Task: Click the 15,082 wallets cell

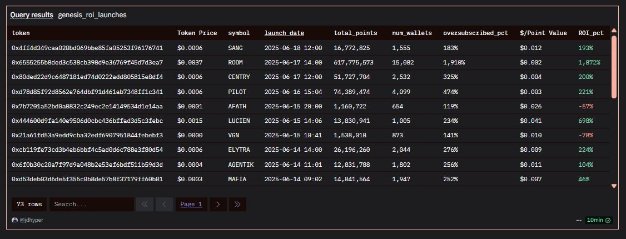Action: click(403, 63)
